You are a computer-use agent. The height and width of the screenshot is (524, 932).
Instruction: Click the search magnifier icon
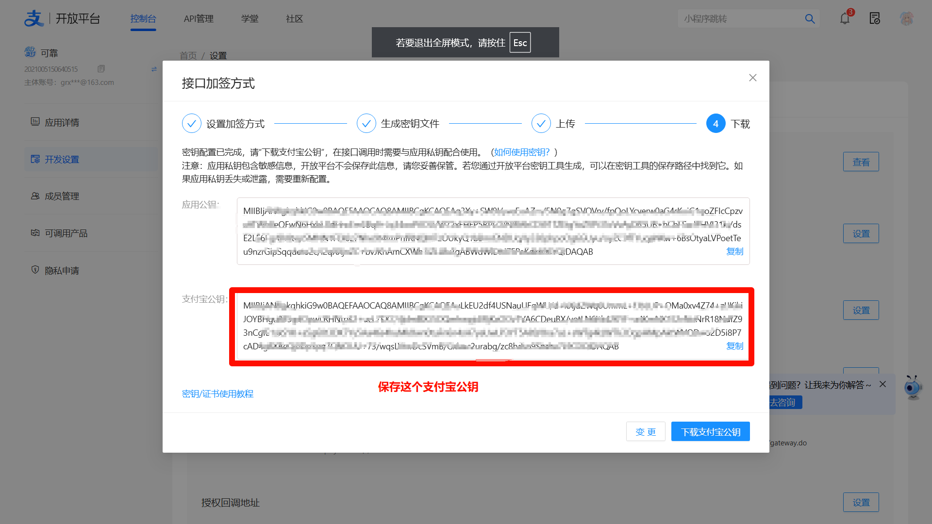click(809, 18)
